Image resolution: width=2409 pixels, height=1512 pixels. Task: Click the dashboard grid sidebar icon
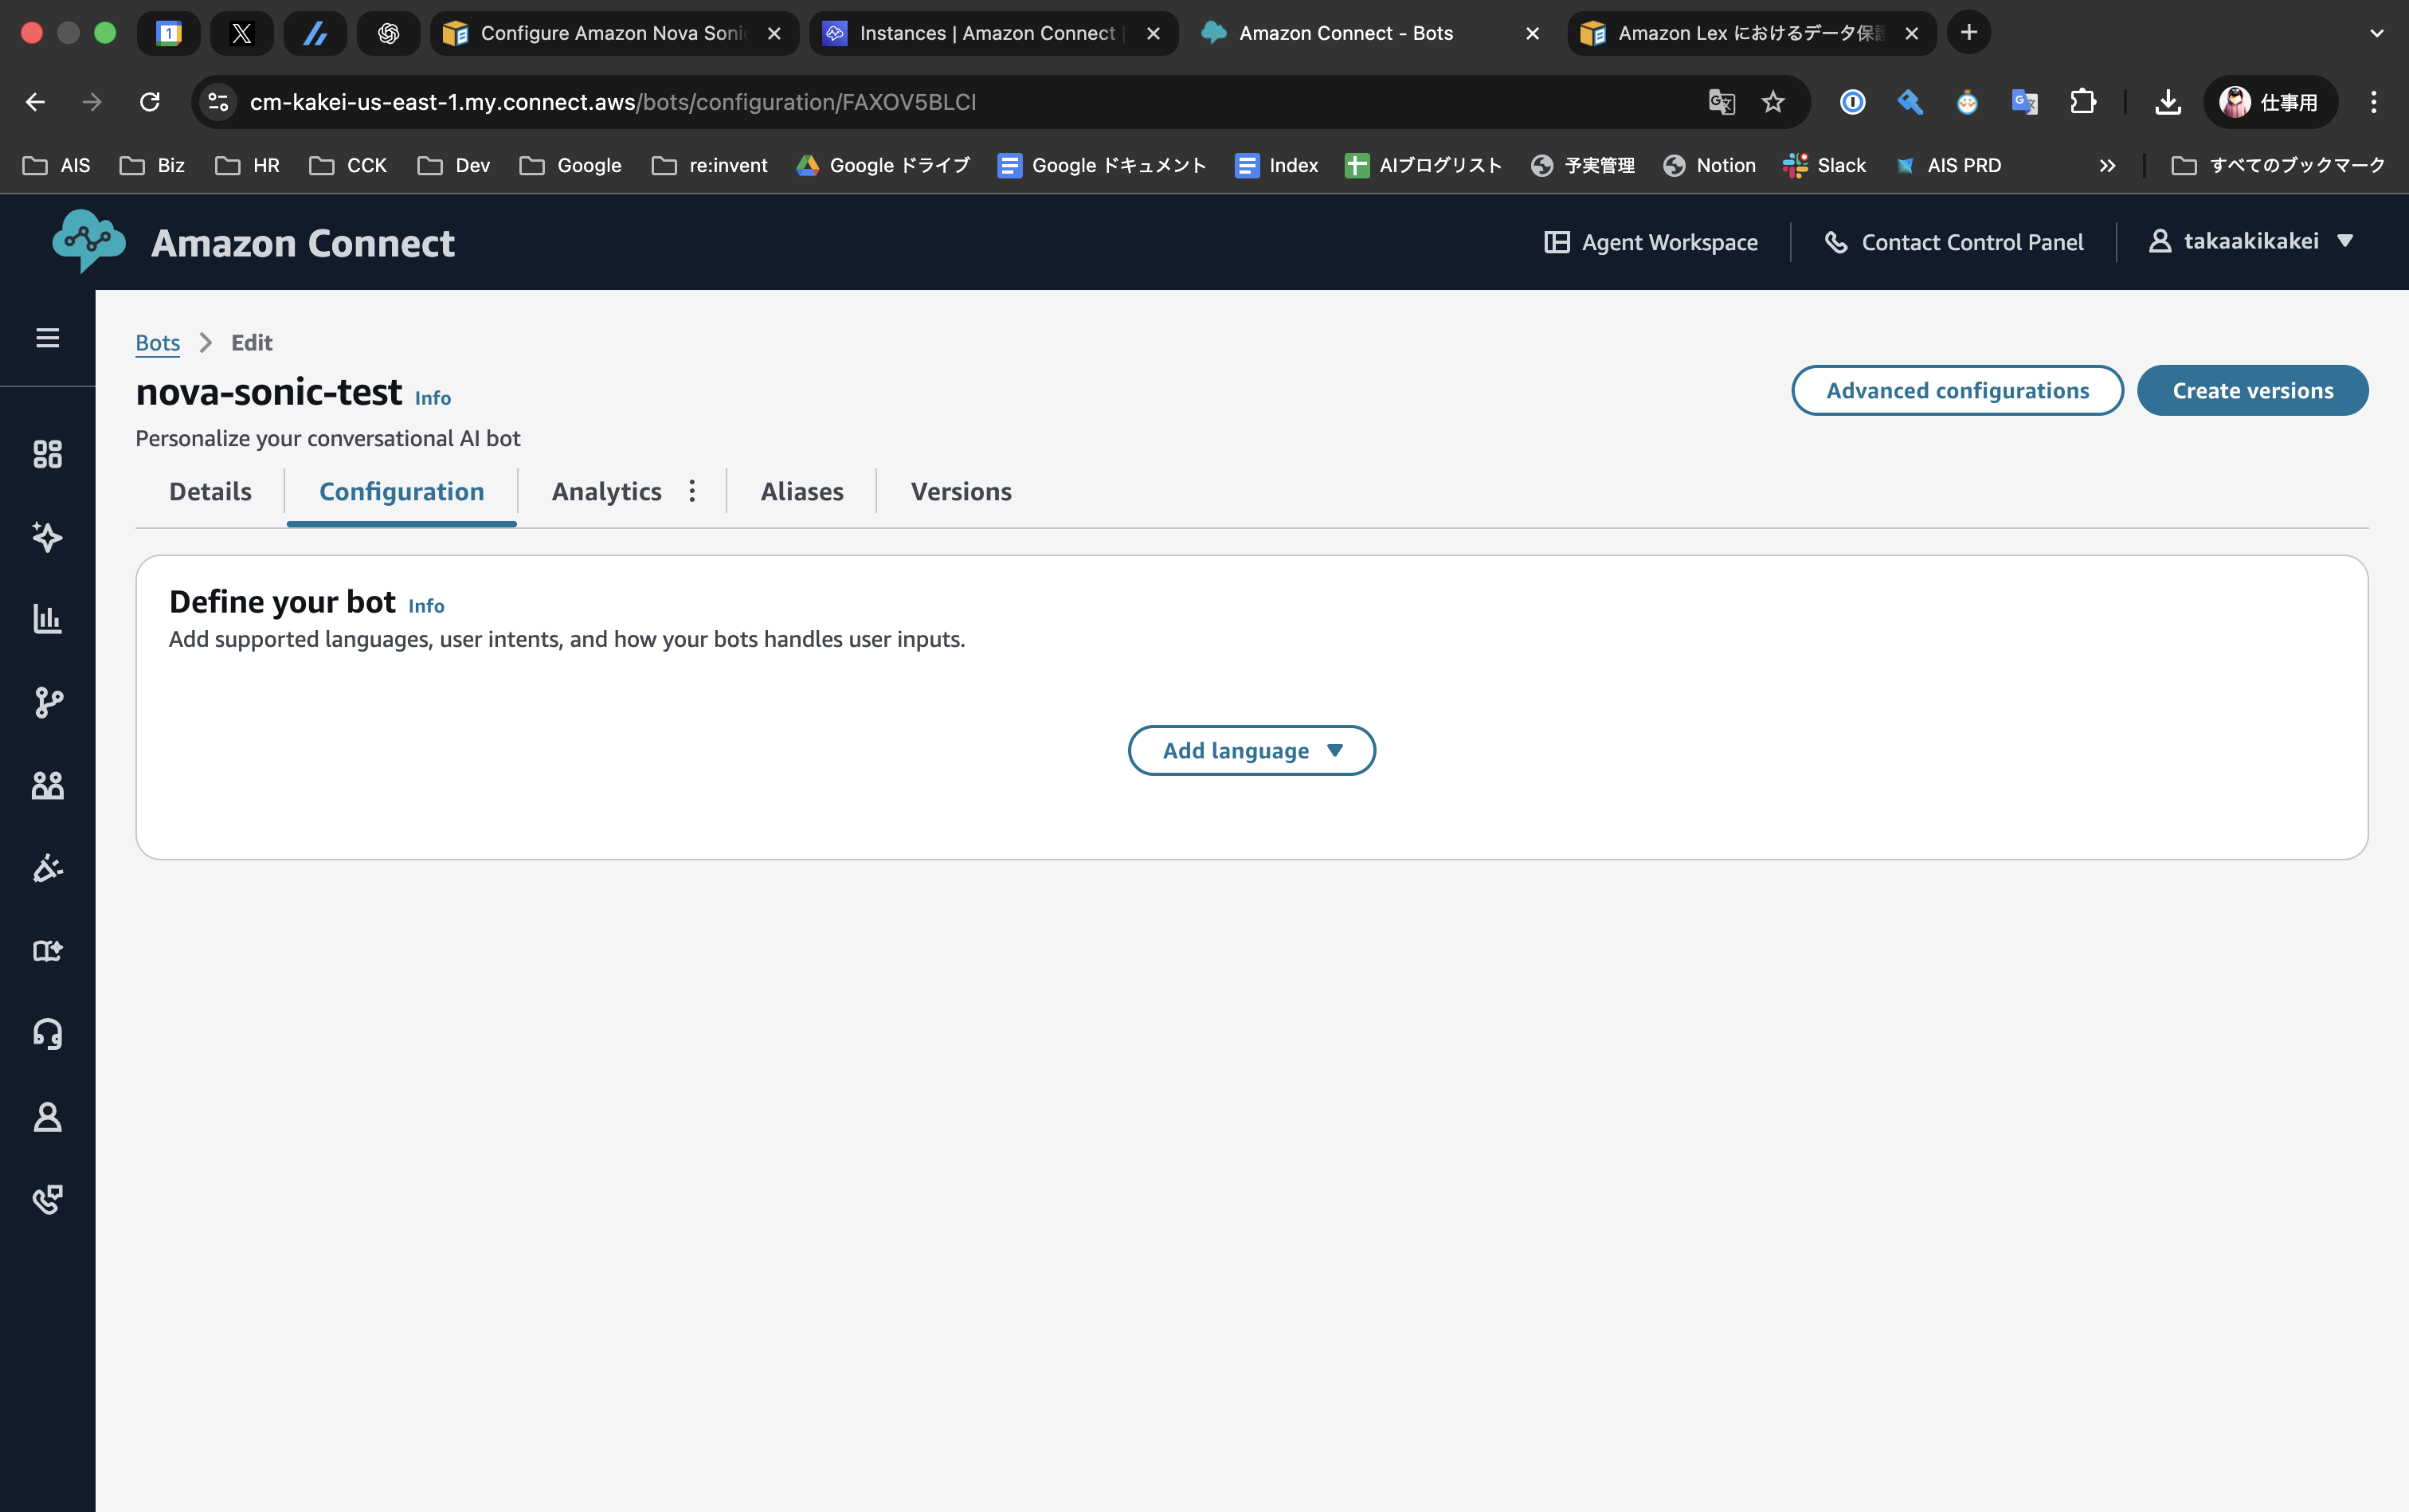click(47, 454)
